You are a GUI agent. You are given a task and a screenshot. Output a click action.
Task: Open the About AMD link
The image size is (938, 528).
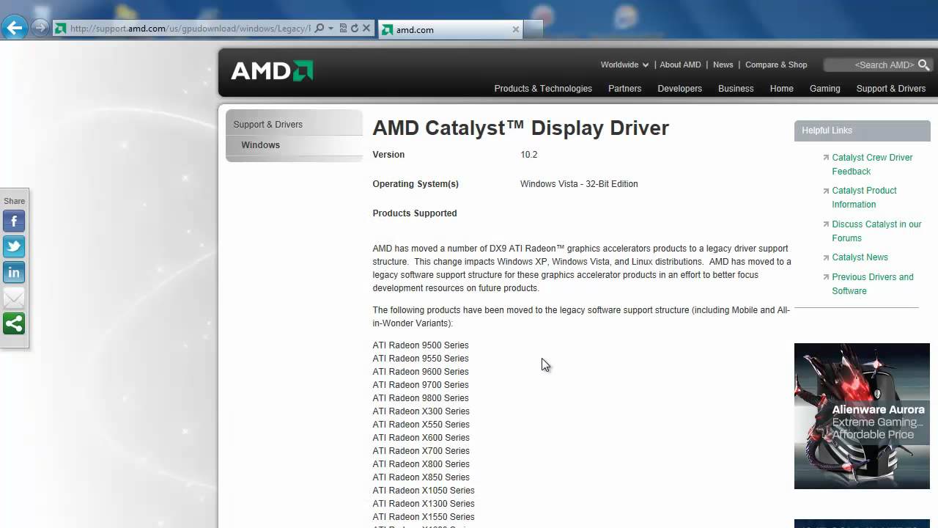[x=680, y=65]
